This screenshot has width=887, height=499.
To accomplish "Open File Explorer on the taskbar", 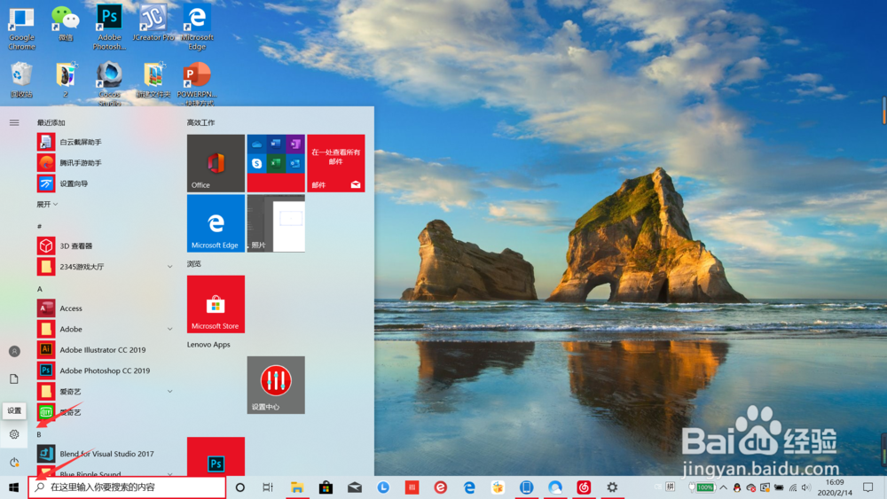I will (297, 487).
